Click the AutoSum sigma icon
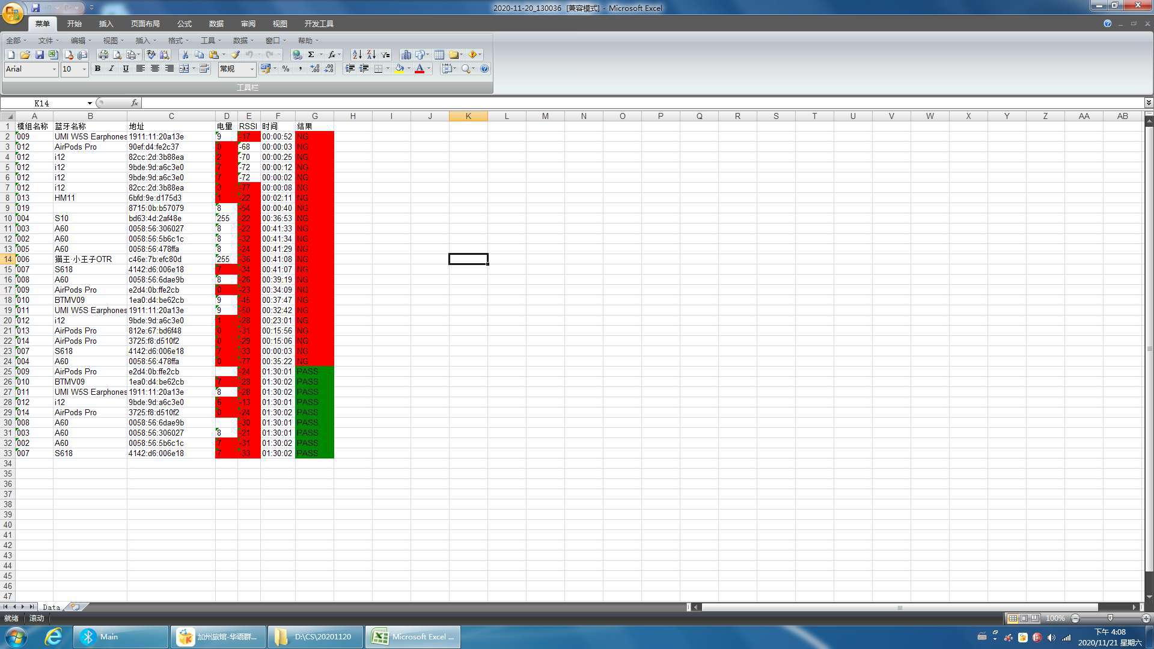Screen dimensions: 1154x649 click(311, 55)
